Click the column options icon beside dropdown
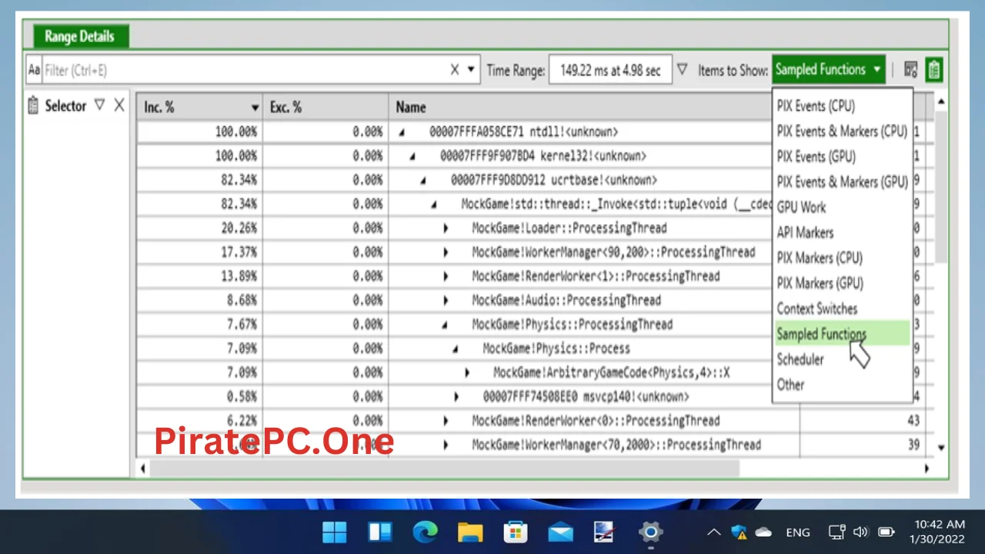 [911, 70]
